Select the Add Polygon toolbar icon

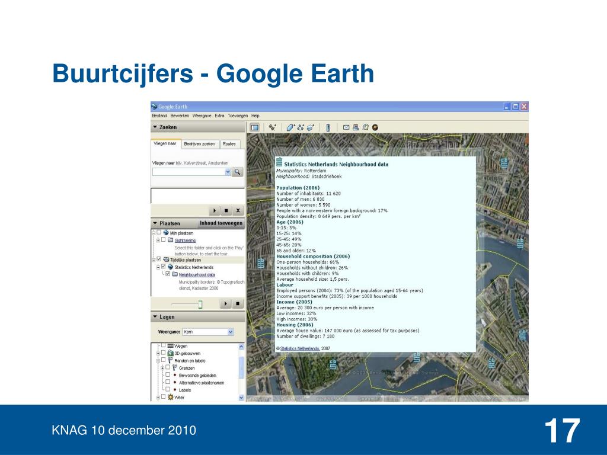(290, 127)
